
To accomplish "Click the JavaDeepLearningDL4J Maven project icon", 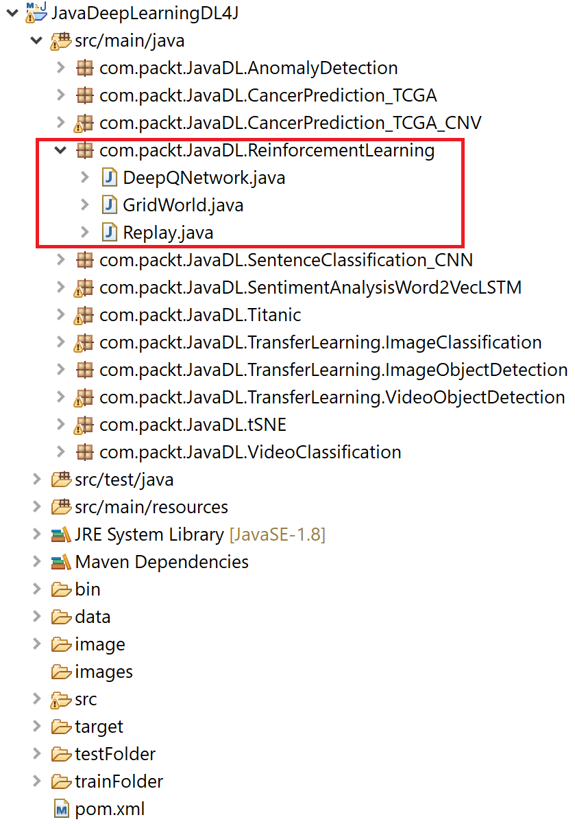I will tap(37, 13).
